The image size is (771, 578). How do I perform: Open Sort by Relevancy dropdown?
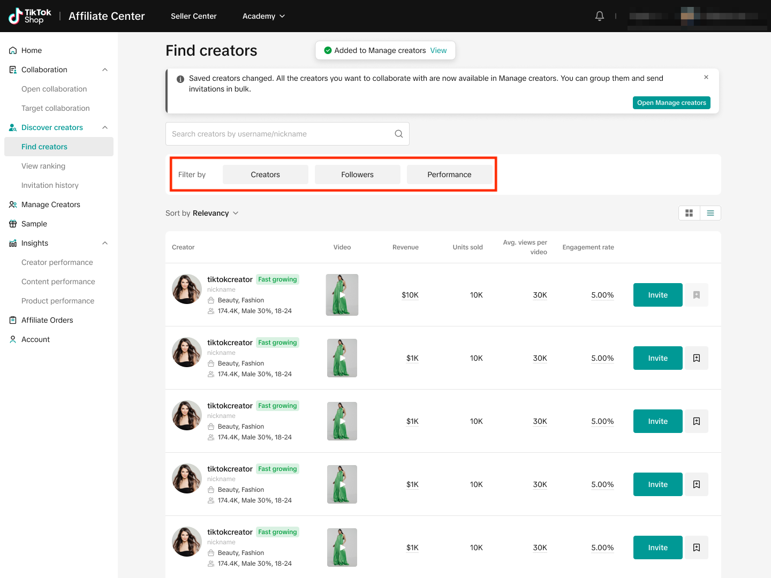point(202,213)
